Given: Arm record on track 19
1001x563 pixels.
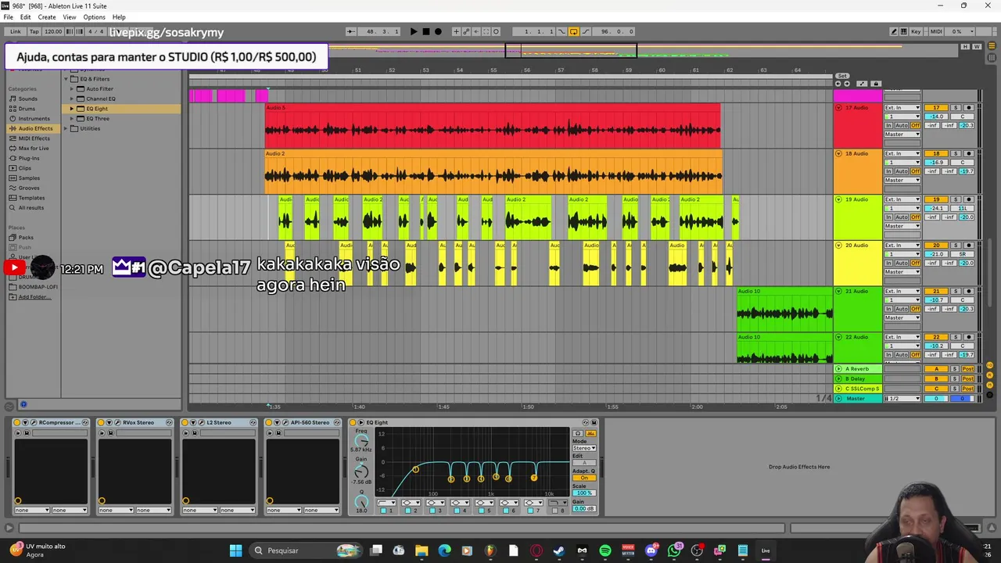Looking at the screenshot, I should [x=968, y=199].
